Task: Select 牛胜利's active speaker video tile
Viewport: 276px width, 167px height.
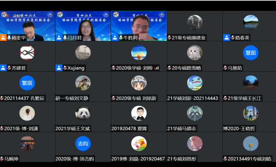Action: (x=139, y=26)
